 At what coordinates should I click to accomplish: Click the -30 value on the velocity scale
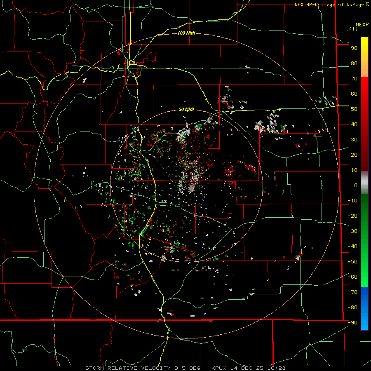click(x=352, y=231)
